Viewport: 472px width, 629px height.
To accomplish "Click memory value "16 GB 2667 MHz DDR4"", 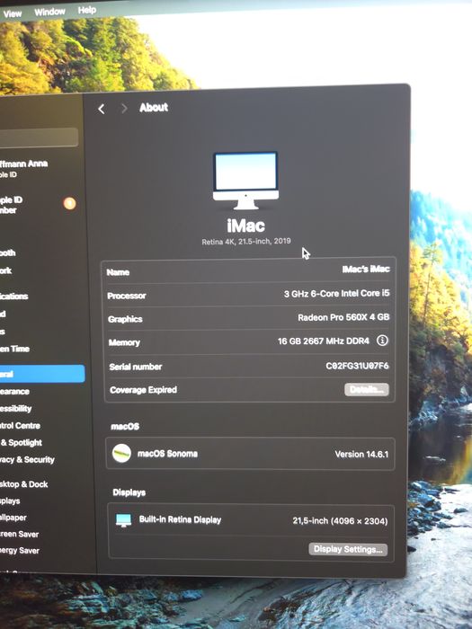I will tap(324, 341).
